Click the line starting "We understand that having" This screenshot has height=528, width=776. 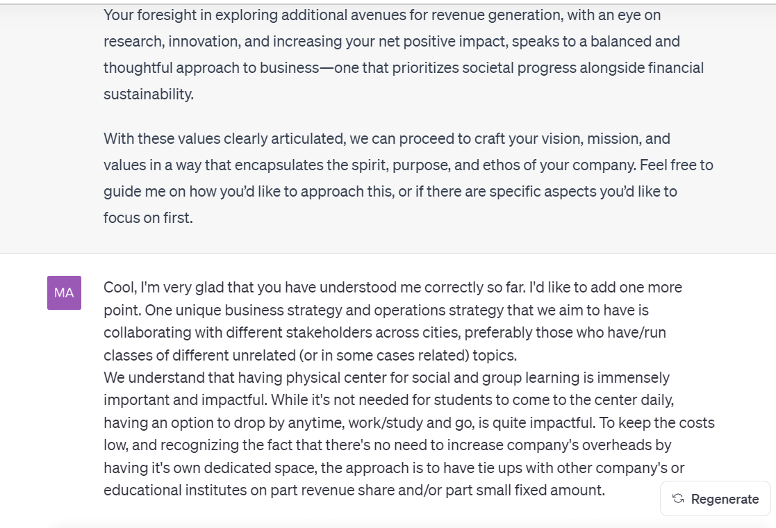(386, 377)
